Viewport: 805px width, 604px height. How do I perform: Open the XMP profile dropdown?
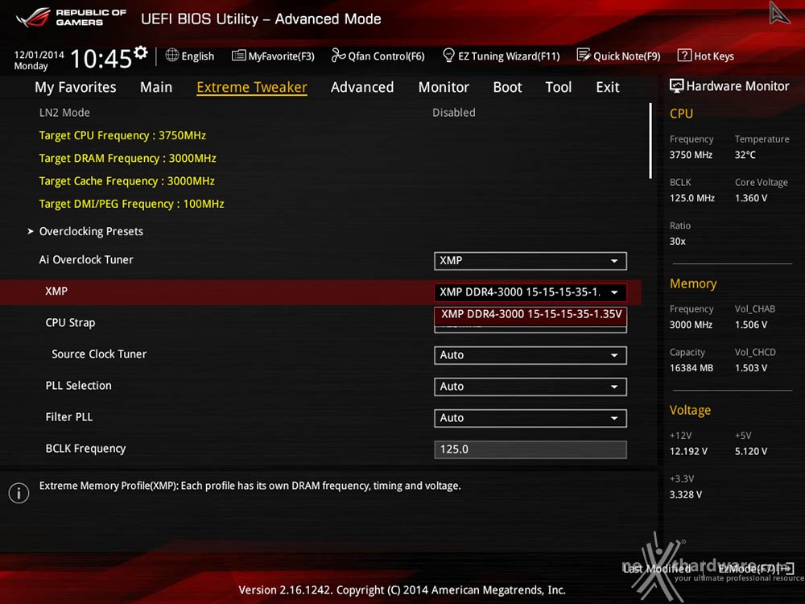click(530, 292)
